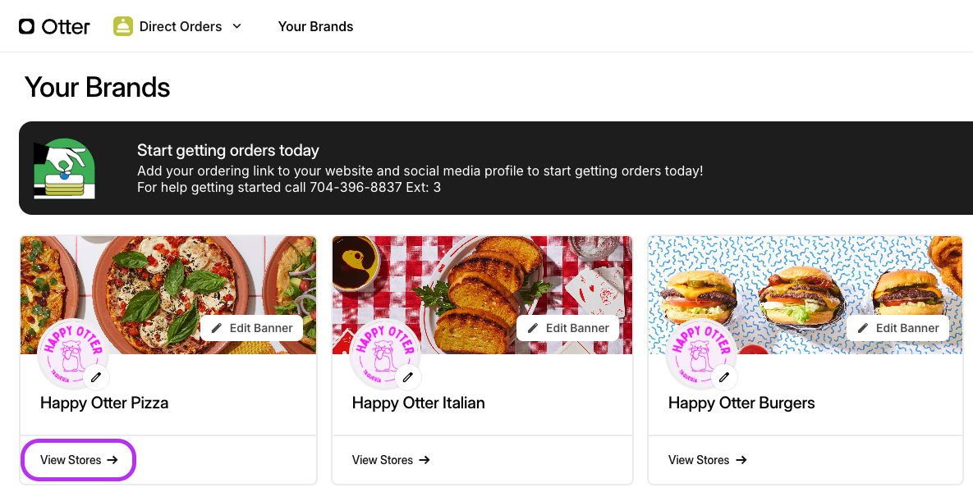Select the Happy Otter Pizza banner image
Viewport: 973px width, 492px height.
pos(168,279)
